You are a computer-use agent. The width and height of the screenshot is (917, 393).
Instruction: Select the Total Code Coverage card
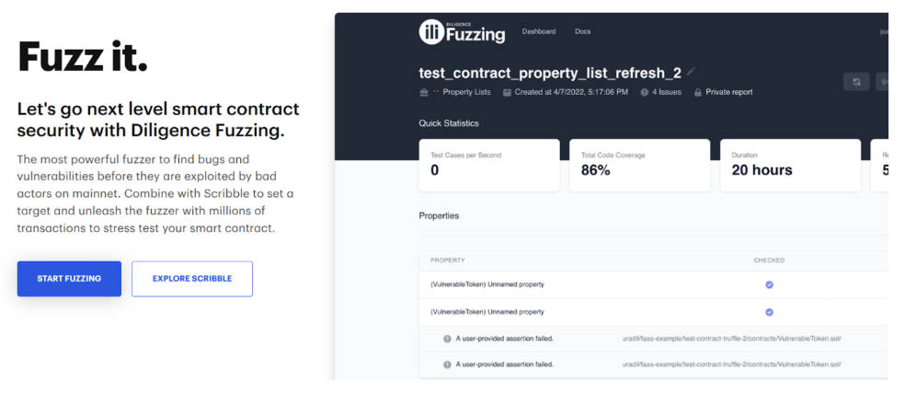(639, 165)
